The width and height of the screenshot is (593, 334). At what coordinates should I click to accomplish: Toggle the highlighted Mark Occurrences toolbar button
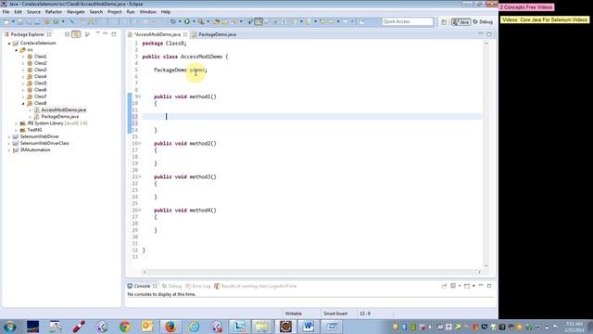259,22
